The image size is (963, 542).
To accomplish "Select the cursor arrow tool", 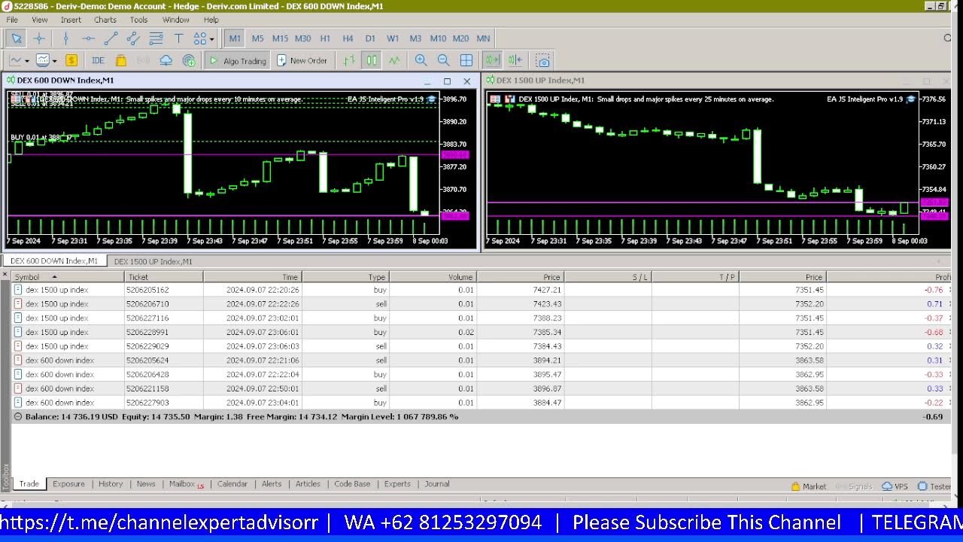I will [x=17, y=38].
